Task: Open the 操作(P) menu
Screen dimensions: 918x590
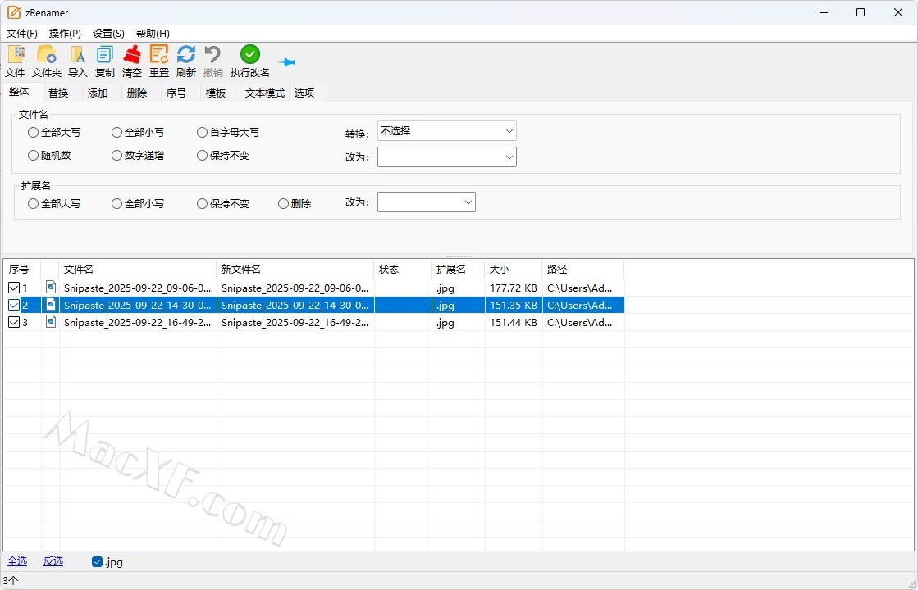Action: click(x=65, y=34)
